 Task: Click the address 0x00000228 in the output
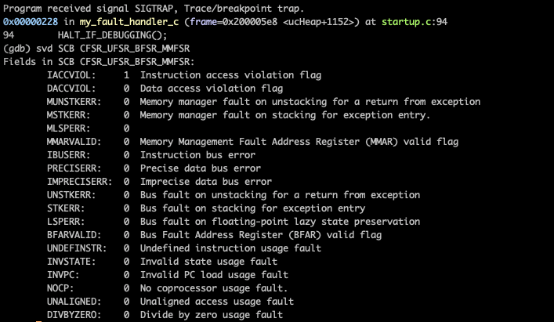pos(30,22)
